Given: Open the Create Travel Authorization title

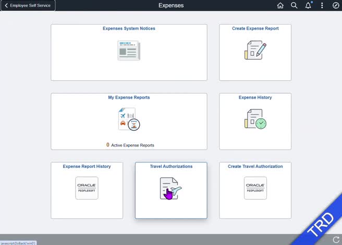Looking at the screenshot, I should (255, 166).
